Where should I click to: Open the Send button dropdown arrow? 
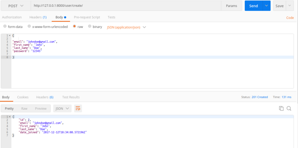[267, 6]
